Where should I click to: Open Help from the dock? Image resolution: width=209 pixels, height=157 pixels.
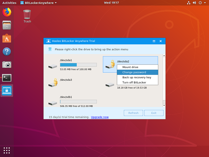tap(7, 51)
